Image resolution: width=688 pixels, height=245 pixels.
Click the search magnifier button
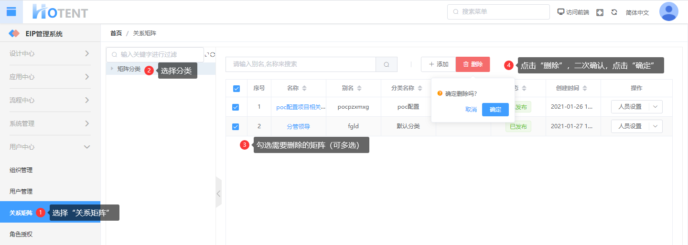click(x=387, y=64)
